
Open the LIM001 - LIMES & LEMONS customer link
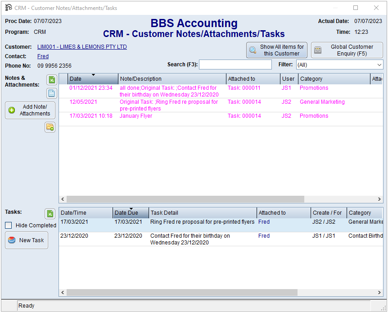[x=82, y=47]
